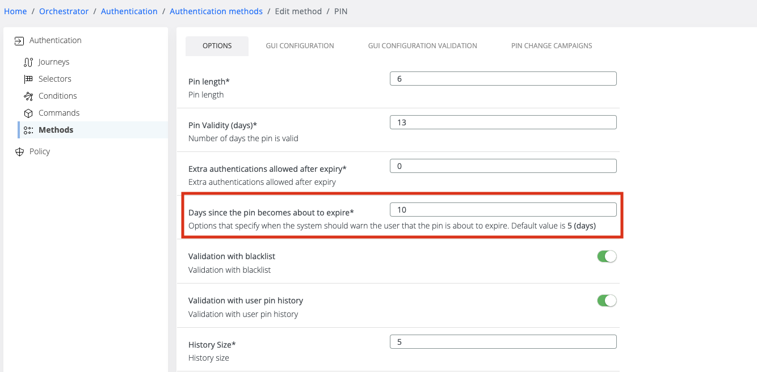Click the Authentication panel icon
Image resolution: width=757 pixels, height=372 pixels.
(19, 40)
